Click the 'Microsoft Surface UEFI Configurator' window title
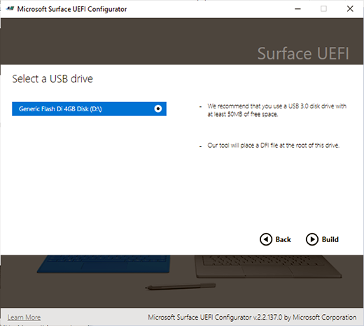 (72, 9)
